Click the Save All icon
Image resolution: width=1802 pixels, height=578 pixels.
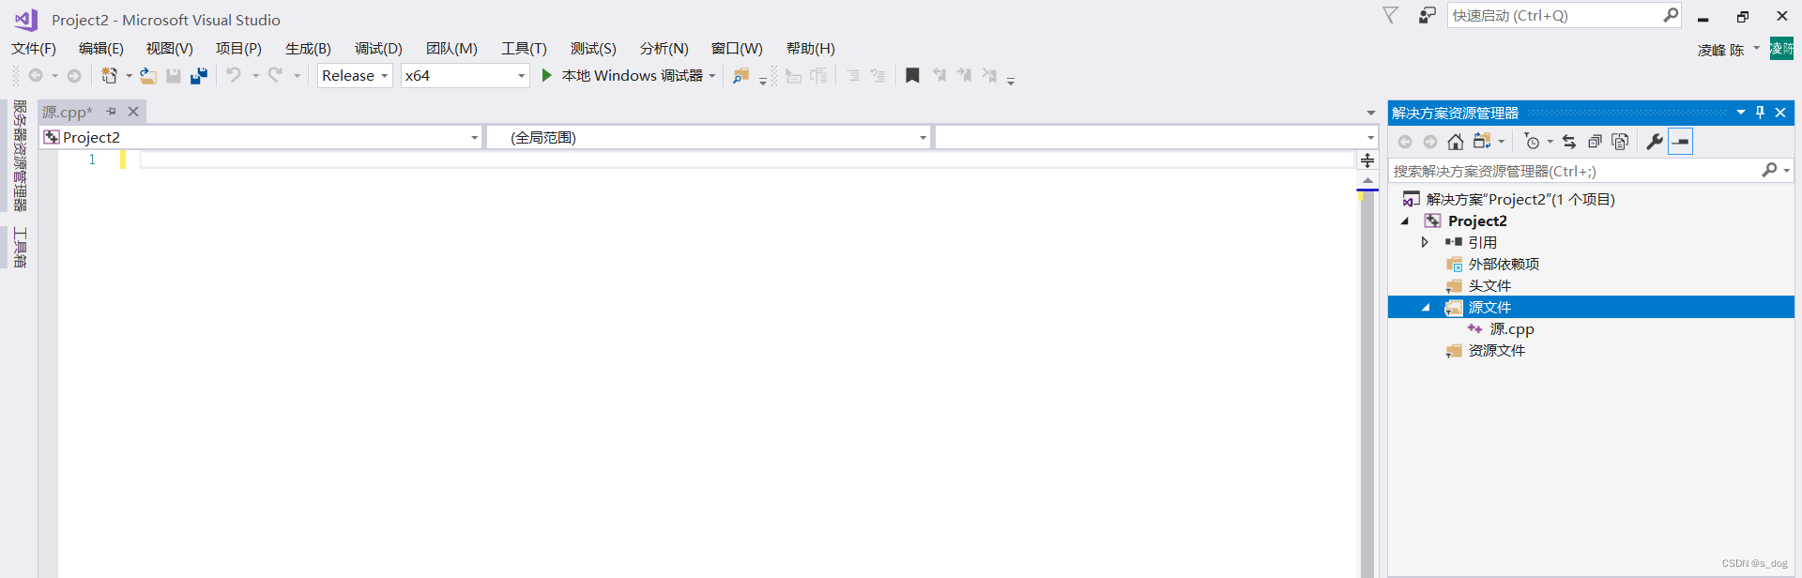point(199,75)
